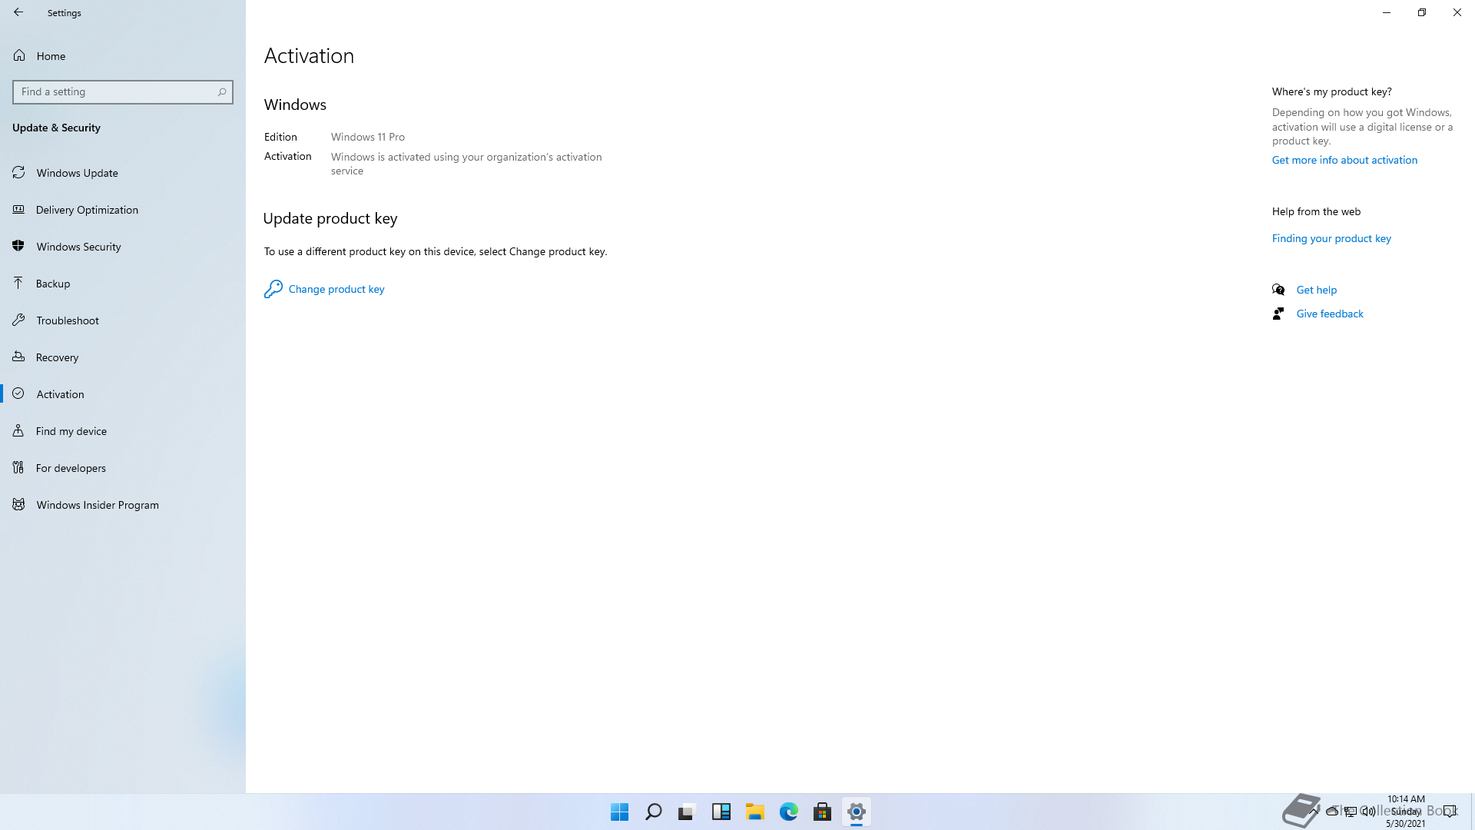Open Microsoft Store from taskbar
The width and height of the screenshot is (1475, 830).
(x=823, y=812)
